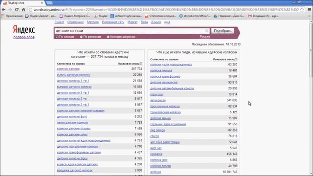Open кроватка related link
This screenshot has height=176, width=313.
(x=156, y=154)
